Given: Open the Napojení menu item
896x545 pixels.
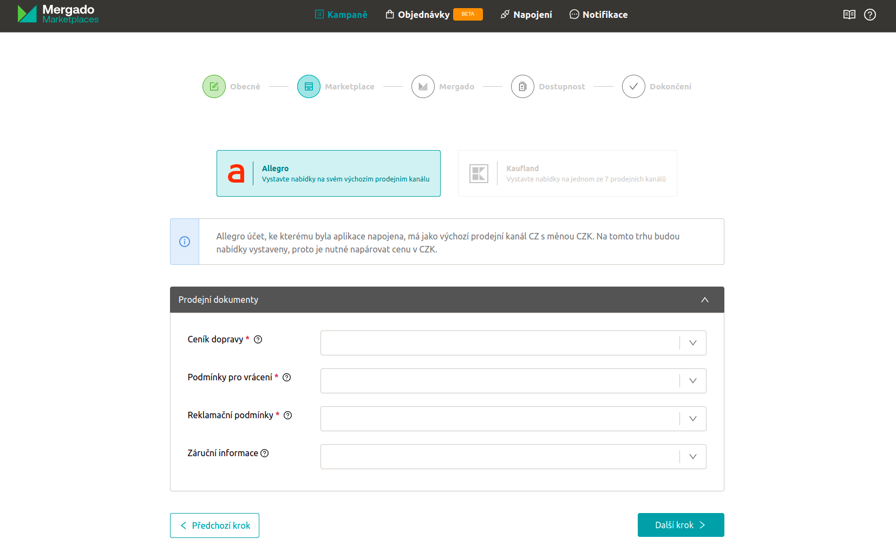Looking at the screenshot, I should click(526, 15).
